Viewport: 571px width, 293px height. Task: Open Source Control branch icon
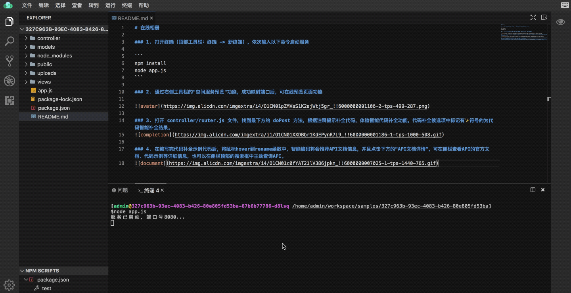point(10,61)
